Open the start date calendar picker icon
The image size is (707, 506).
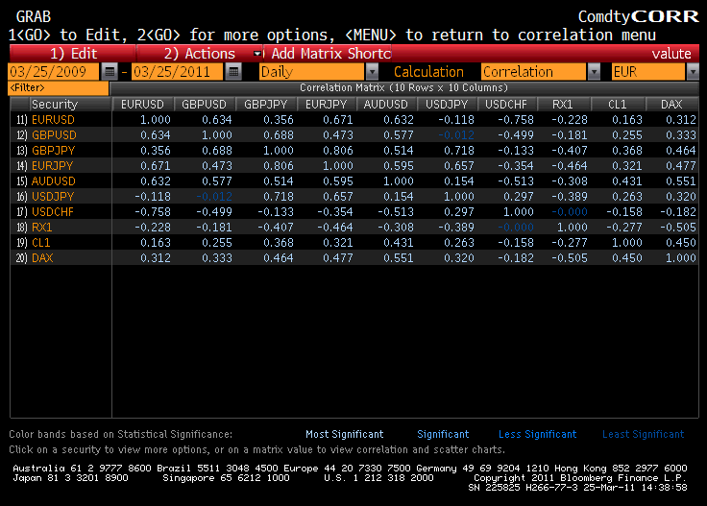click(x=110, y=72)
